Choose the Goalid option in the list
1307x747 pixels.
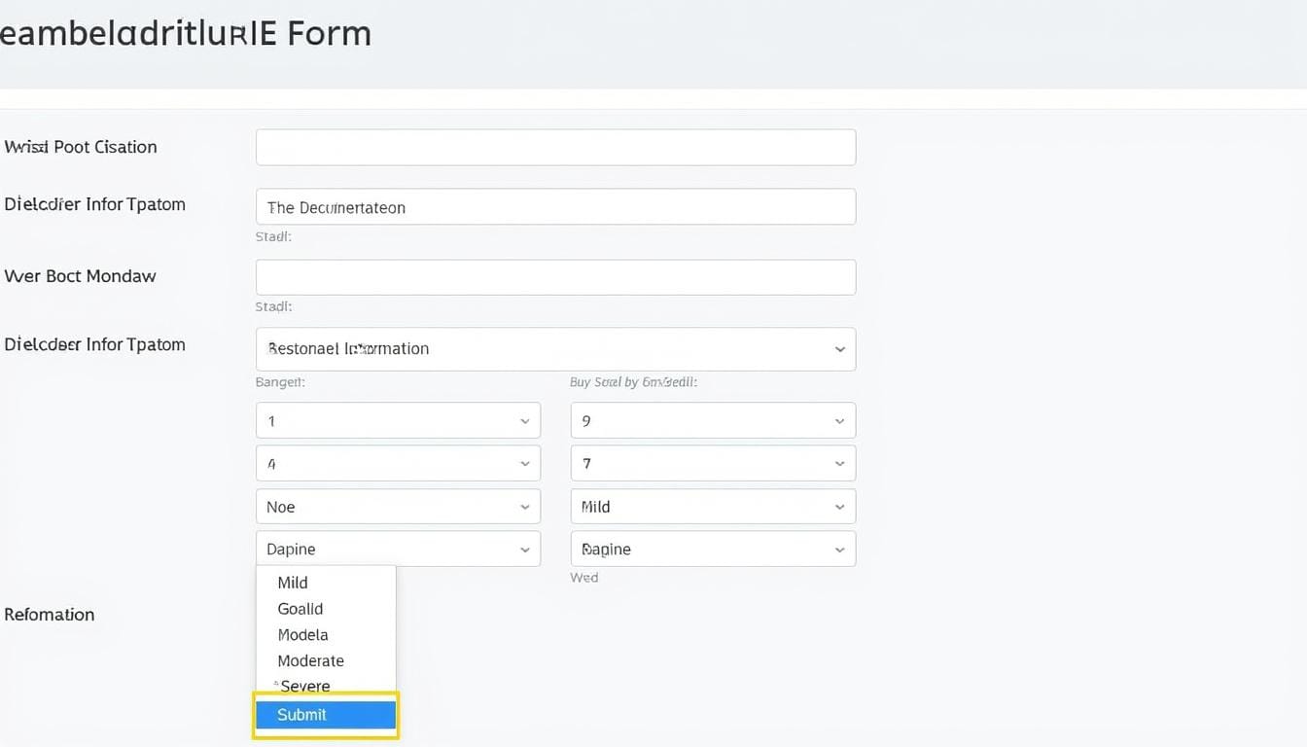300,609
